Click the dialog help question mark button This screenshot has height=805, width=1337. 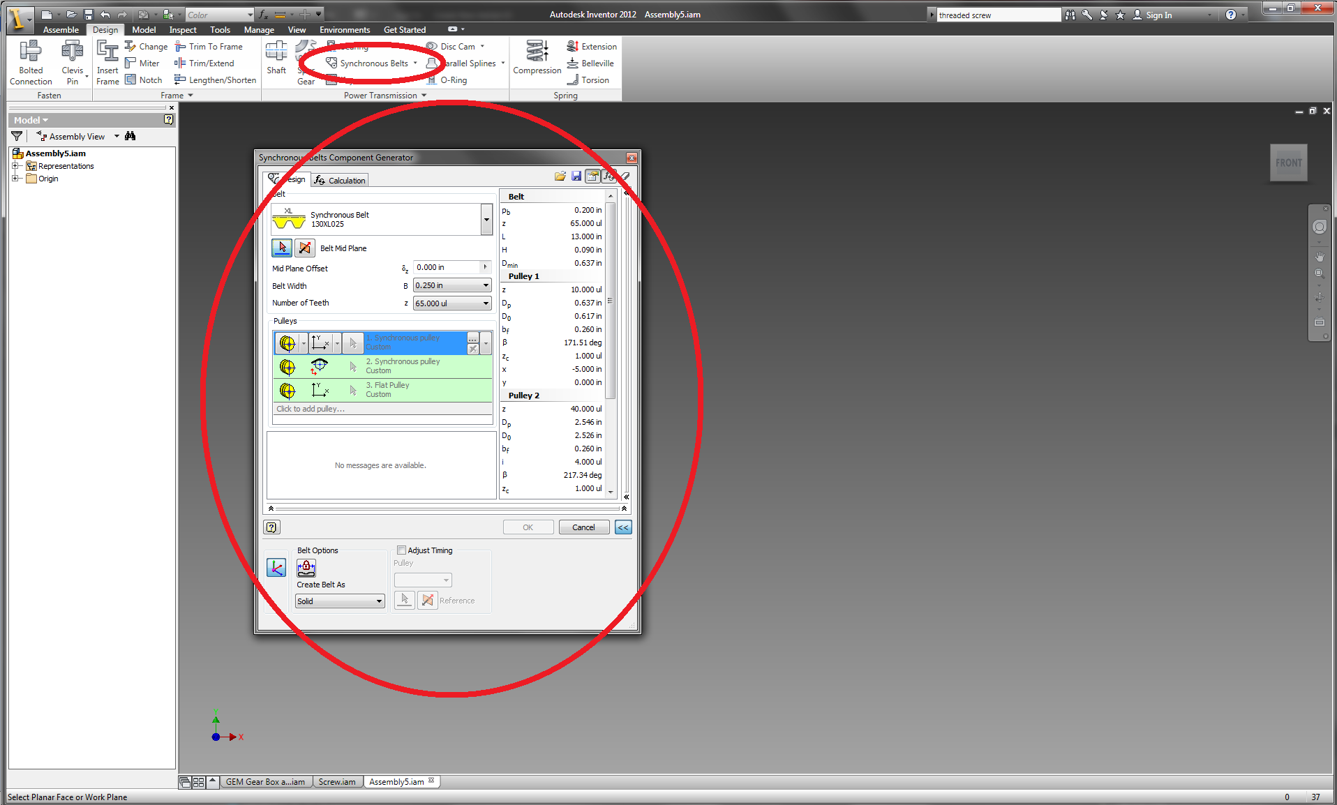click(x=272, y=527)
